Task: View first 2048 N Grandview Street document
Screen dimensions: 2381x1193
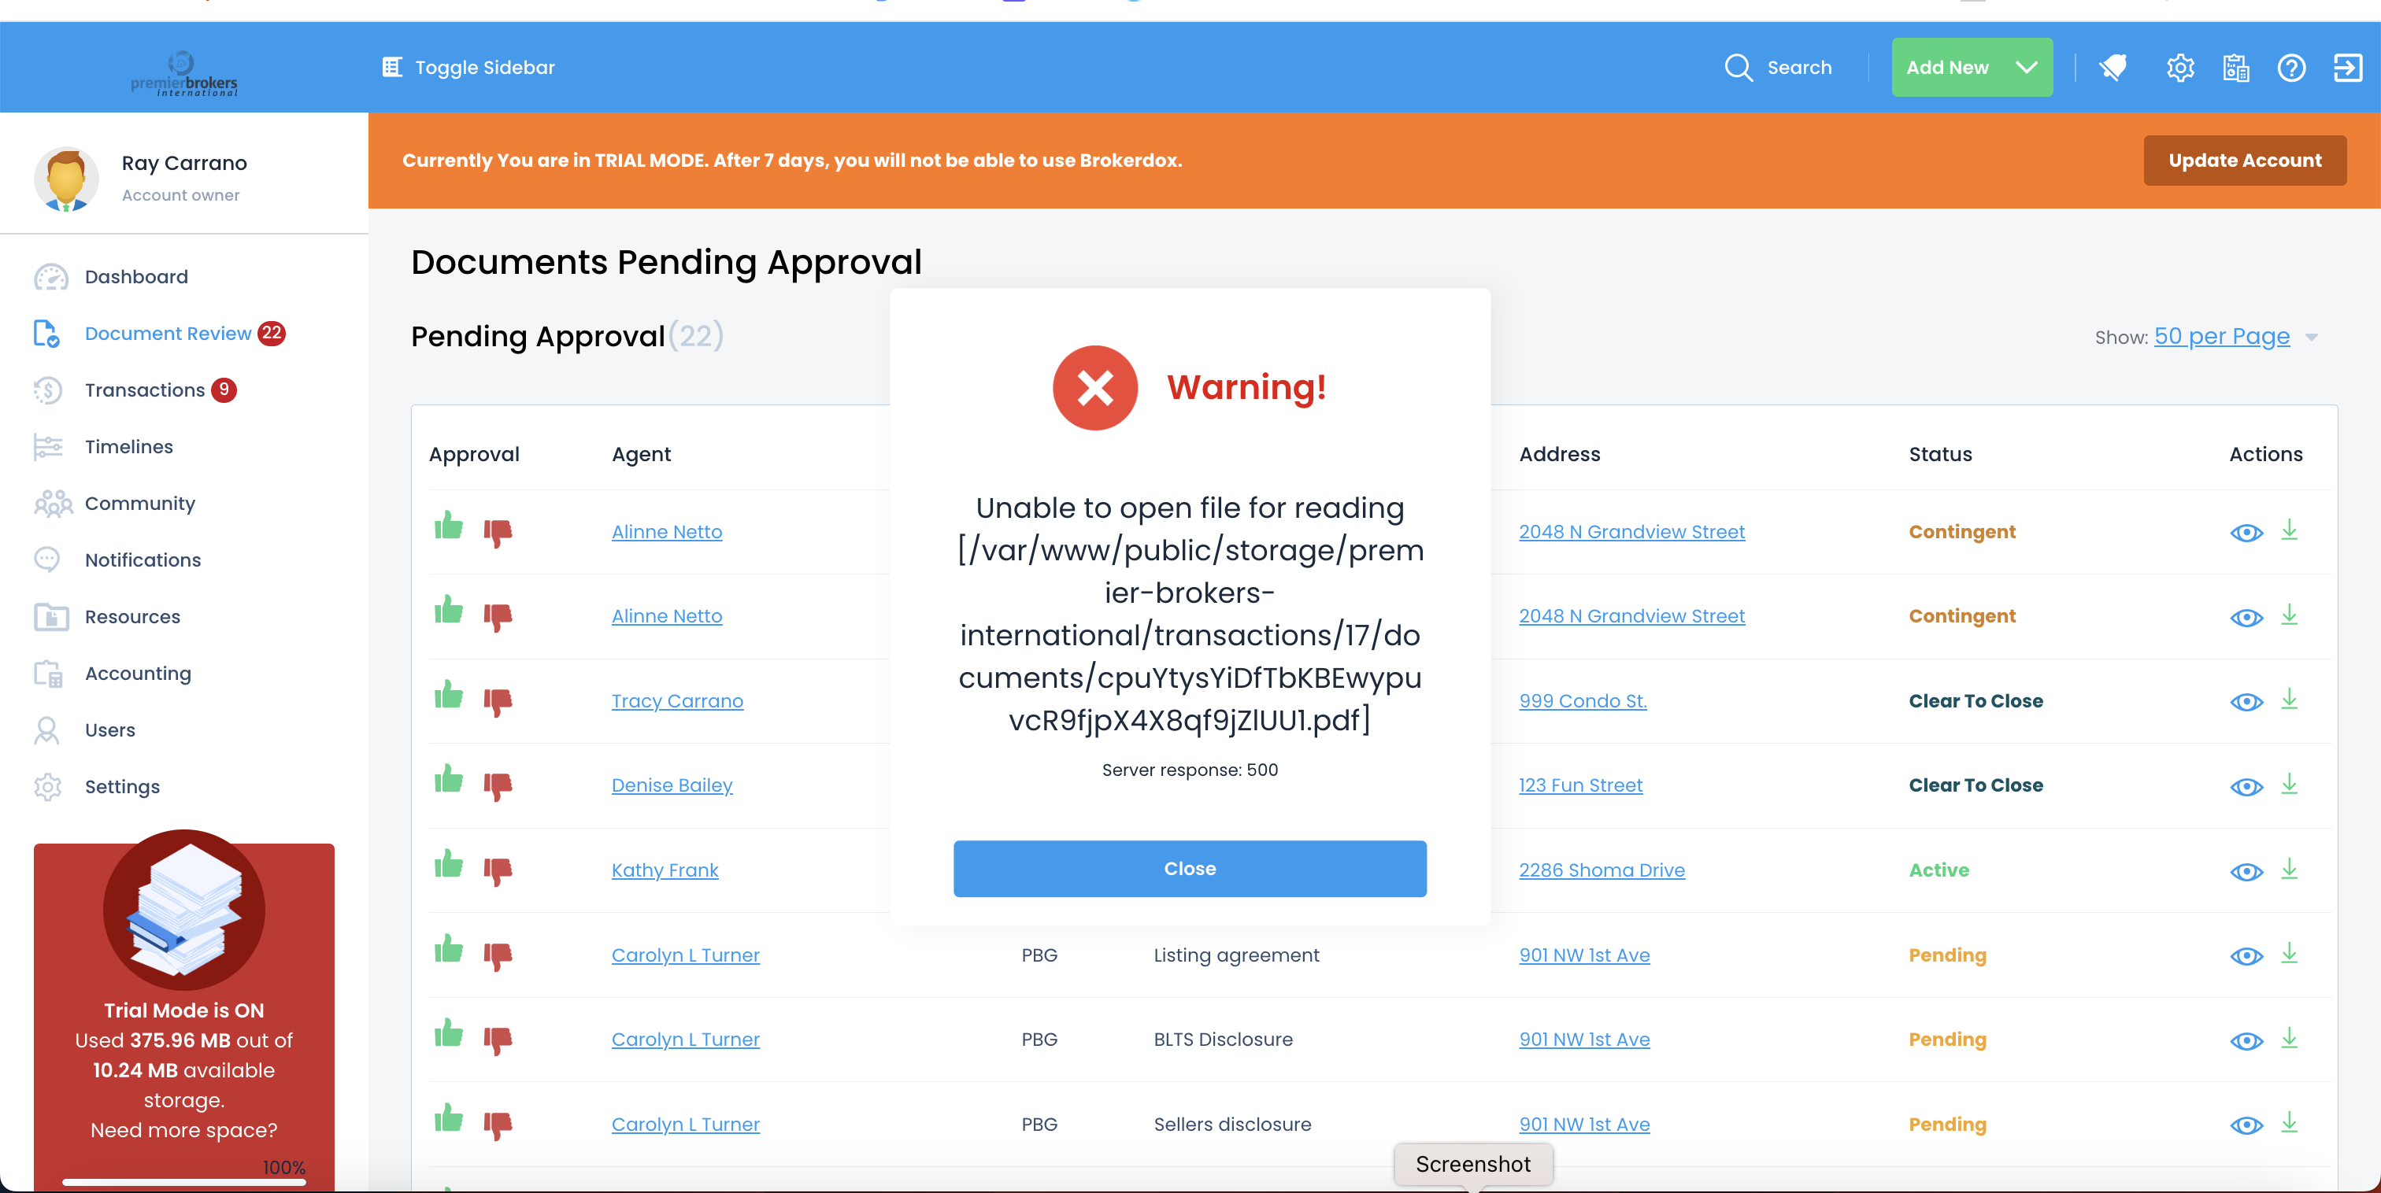Action: (x=2246, y=534)
